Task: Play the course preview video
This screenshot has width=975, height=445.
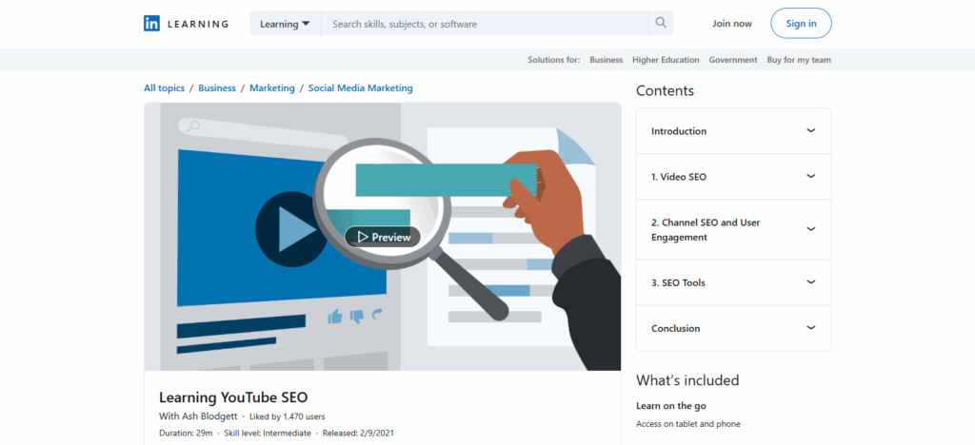Action: [382, 237]
